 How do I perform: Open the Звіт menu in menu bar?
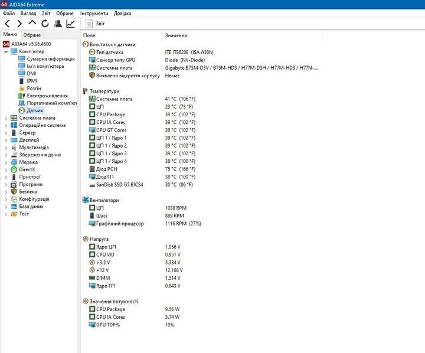[46, 13]
